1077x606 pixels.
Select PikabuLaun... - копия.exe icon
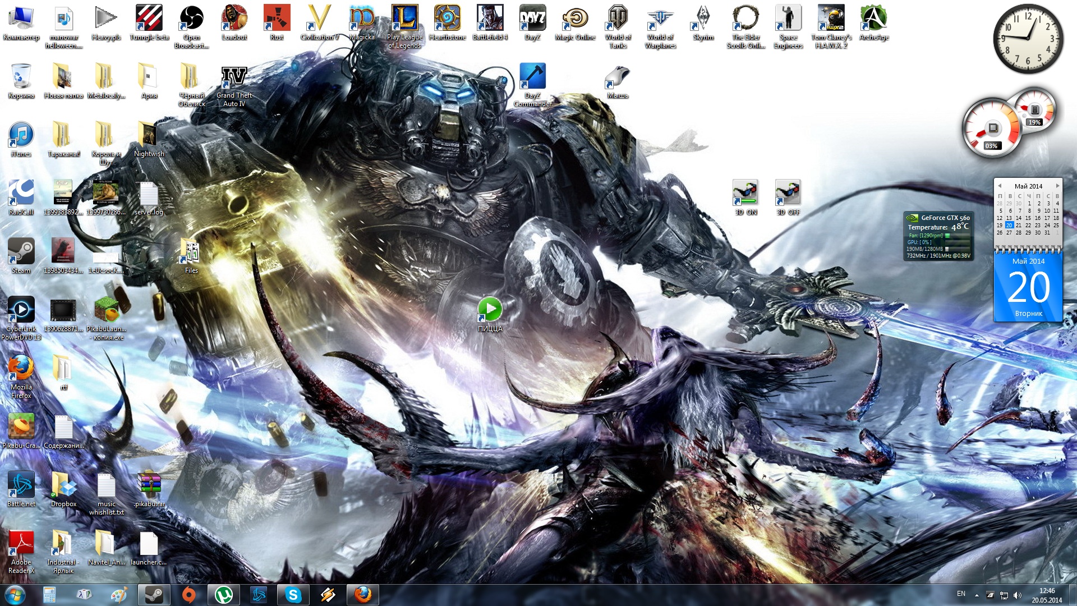coord(107,318)
